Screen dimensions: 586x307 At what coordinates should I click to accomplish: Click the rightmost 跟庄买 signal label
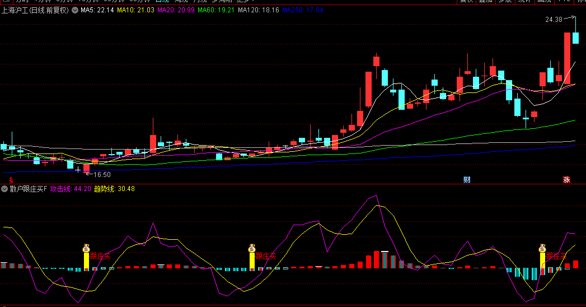556,256
